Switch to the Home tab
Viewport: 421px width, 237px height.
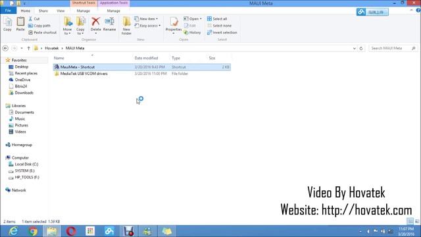(26, 11)
